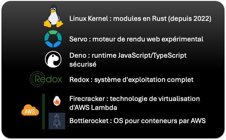Select the Firecracker virtualisation description
This screenshot has width=226, height=140.
click(135, 103)
